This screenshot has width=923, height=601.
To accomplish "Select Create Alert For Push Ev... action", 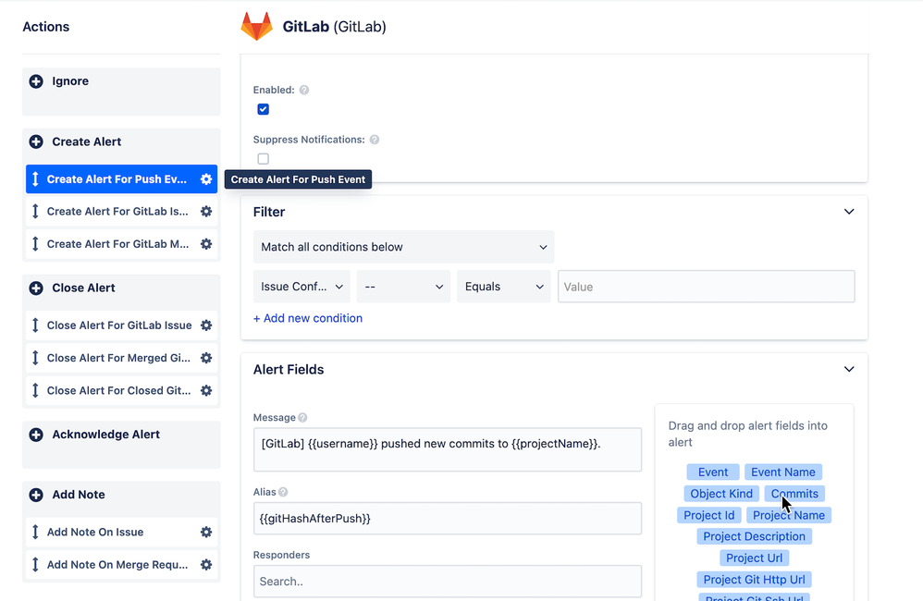I will (x=122, y=179).
